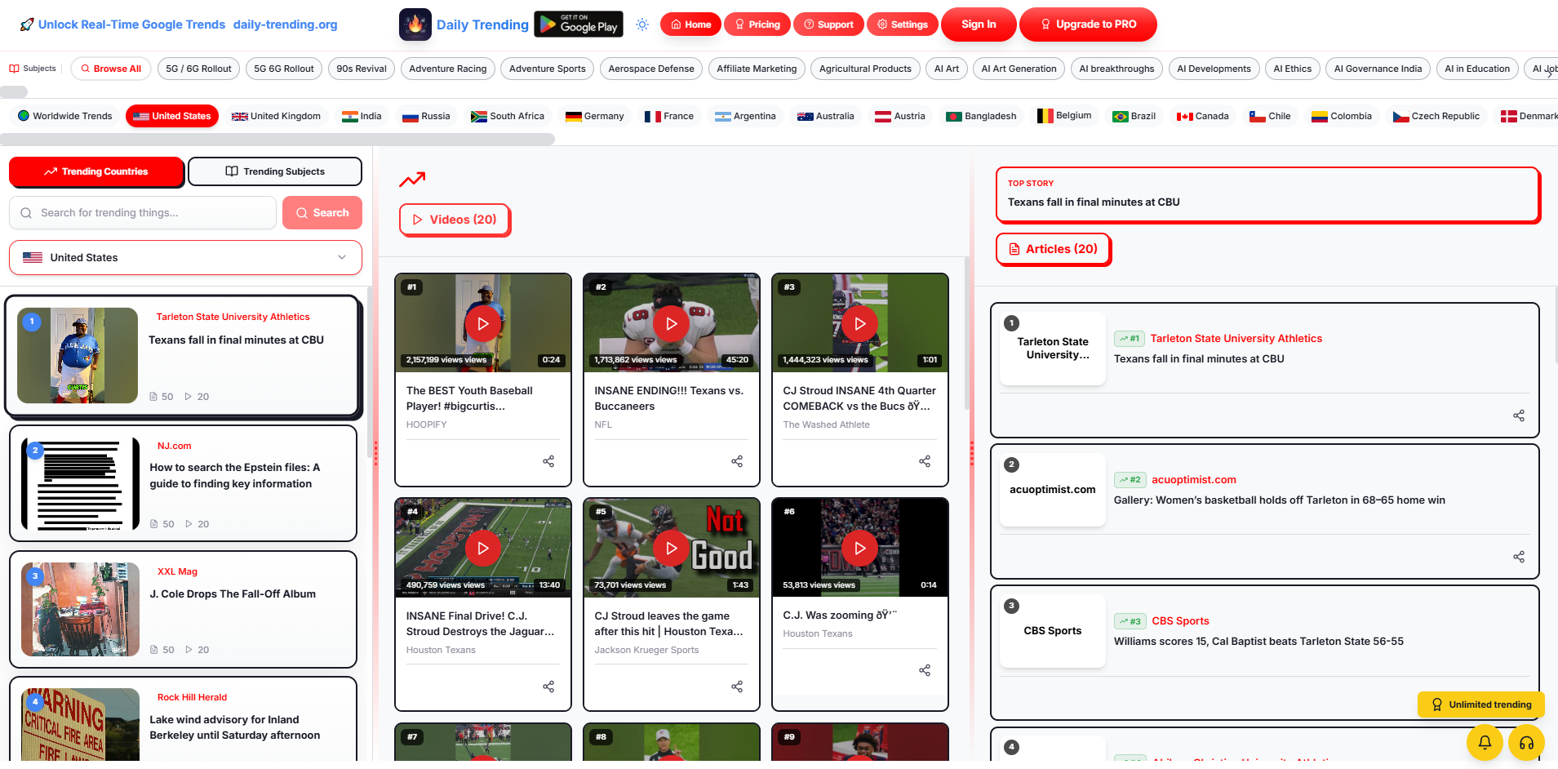1558x769 pixels.
Task: Select the Australia country chip
Action: click(826, 116)
